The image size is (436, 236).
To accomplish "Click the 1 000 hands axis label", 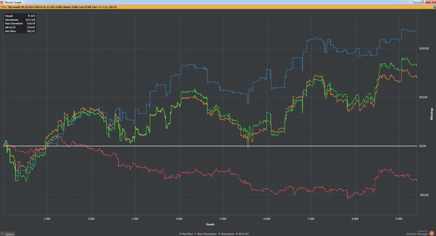I will [x=47, y=219].
